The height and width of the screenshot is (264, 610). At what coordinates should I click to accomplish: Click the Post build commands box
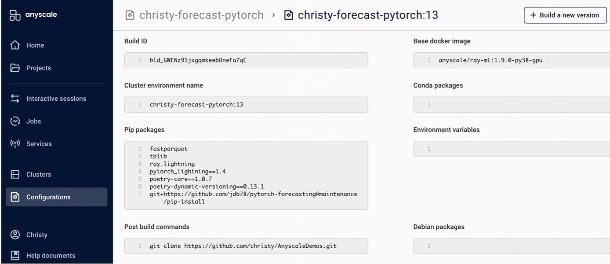pyautogui.click(x=246, y=246)
